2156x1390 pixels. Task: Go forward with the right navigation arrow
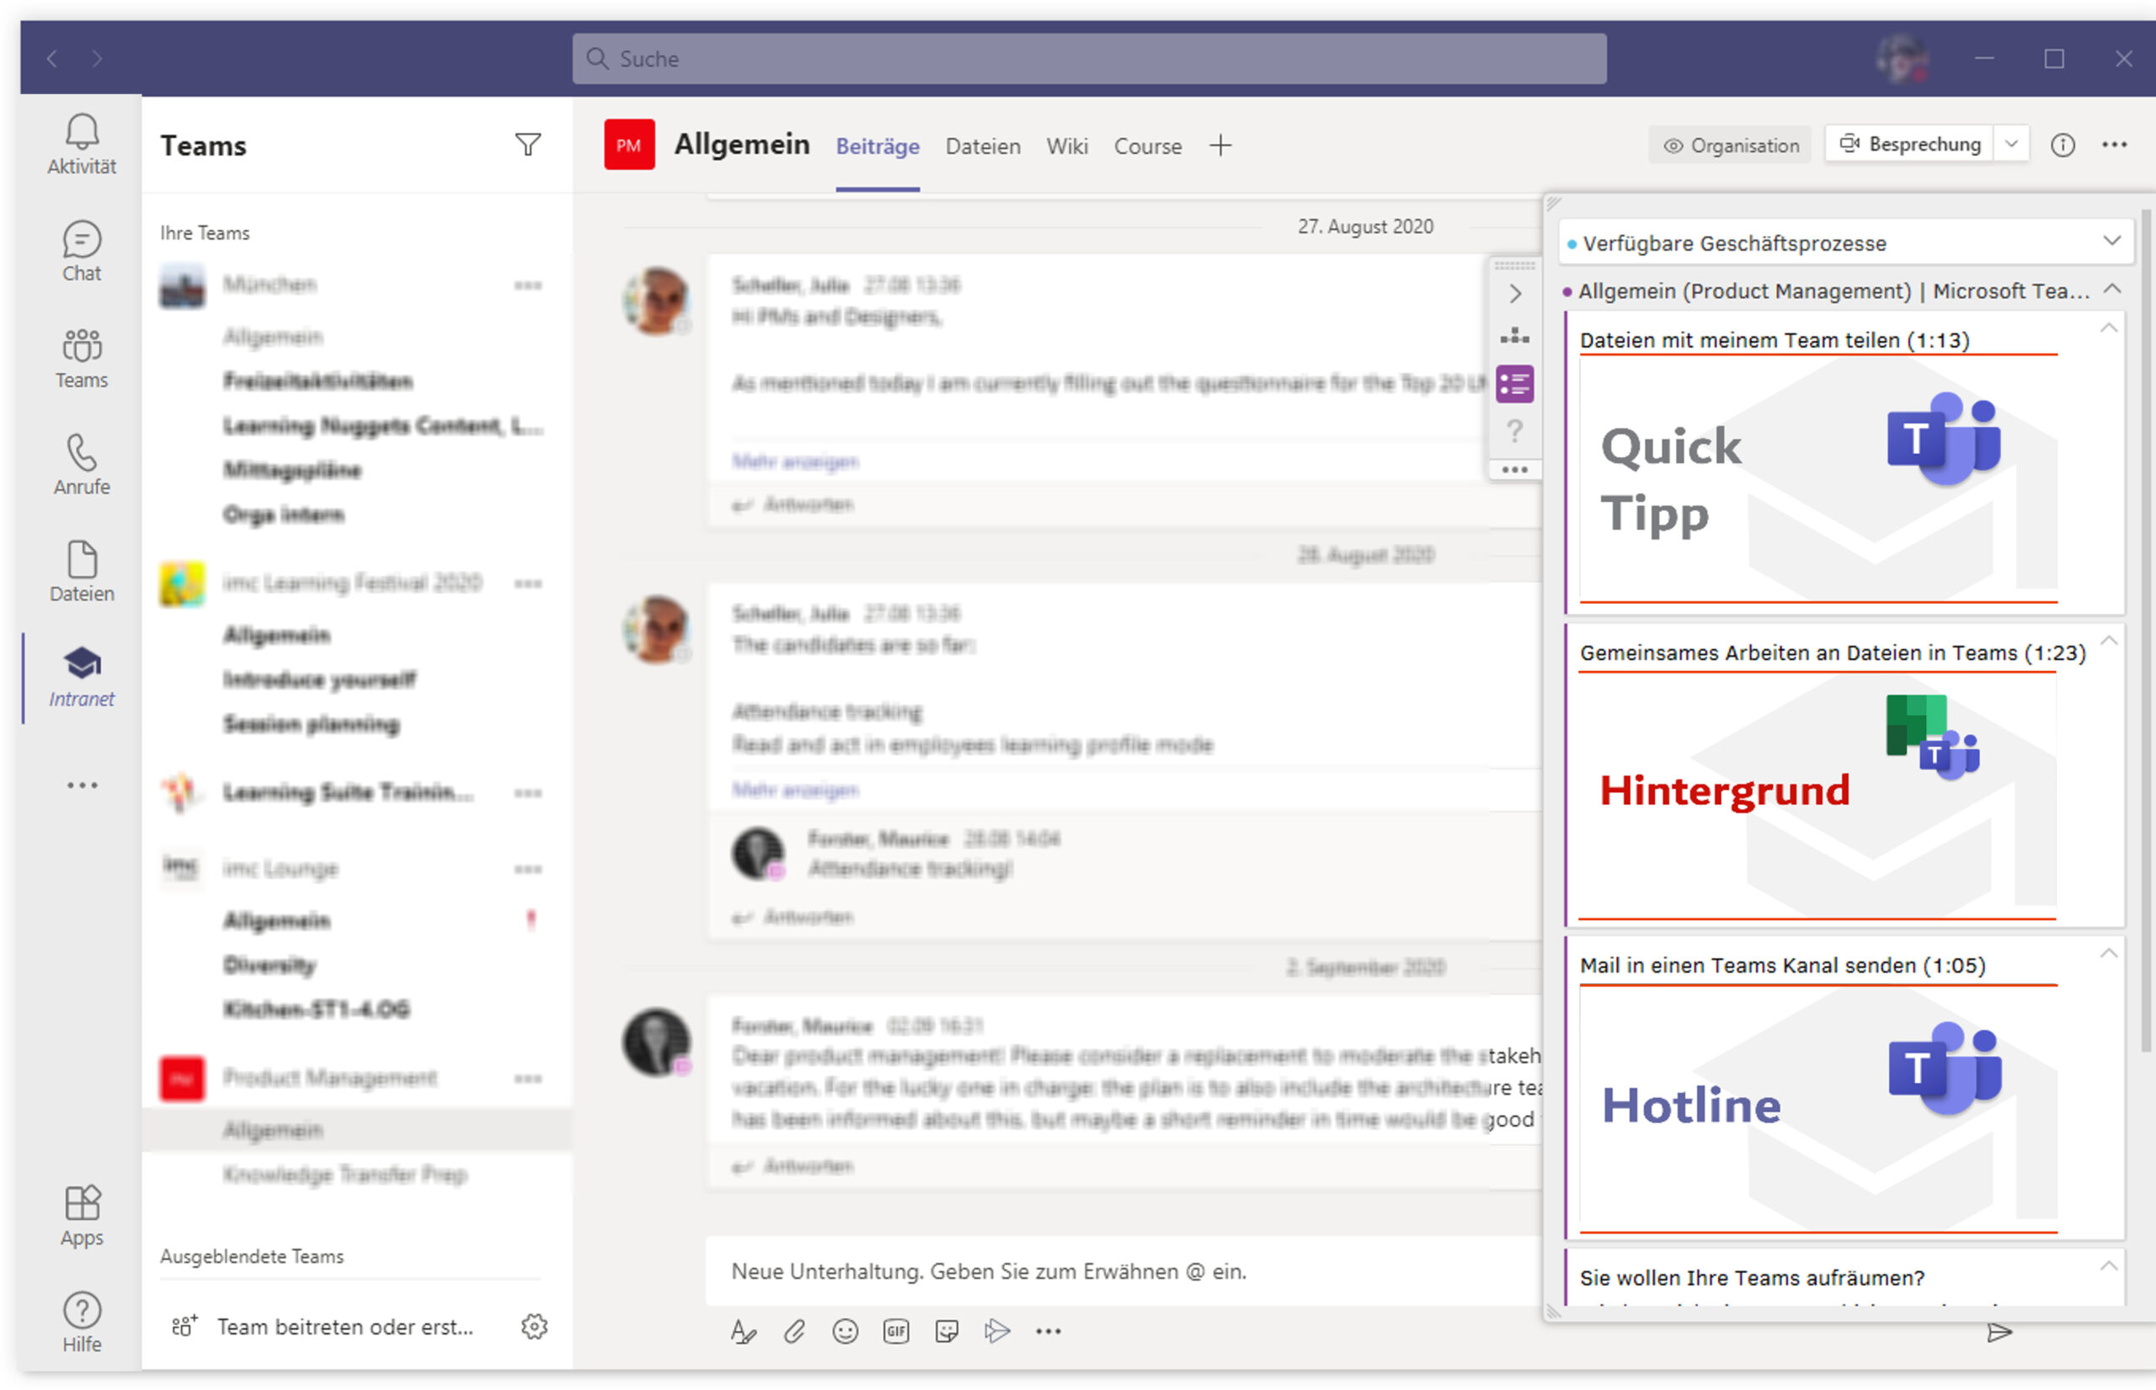tap(97, 59)
